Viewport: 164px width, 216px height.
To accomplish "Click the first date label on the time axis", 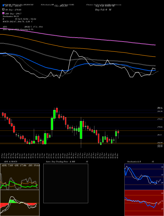I will click(x=3, y=155).
